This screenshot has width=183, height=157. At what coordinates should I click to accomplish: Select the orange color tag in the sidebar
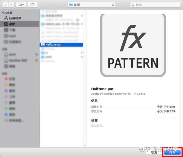point(6,85)
